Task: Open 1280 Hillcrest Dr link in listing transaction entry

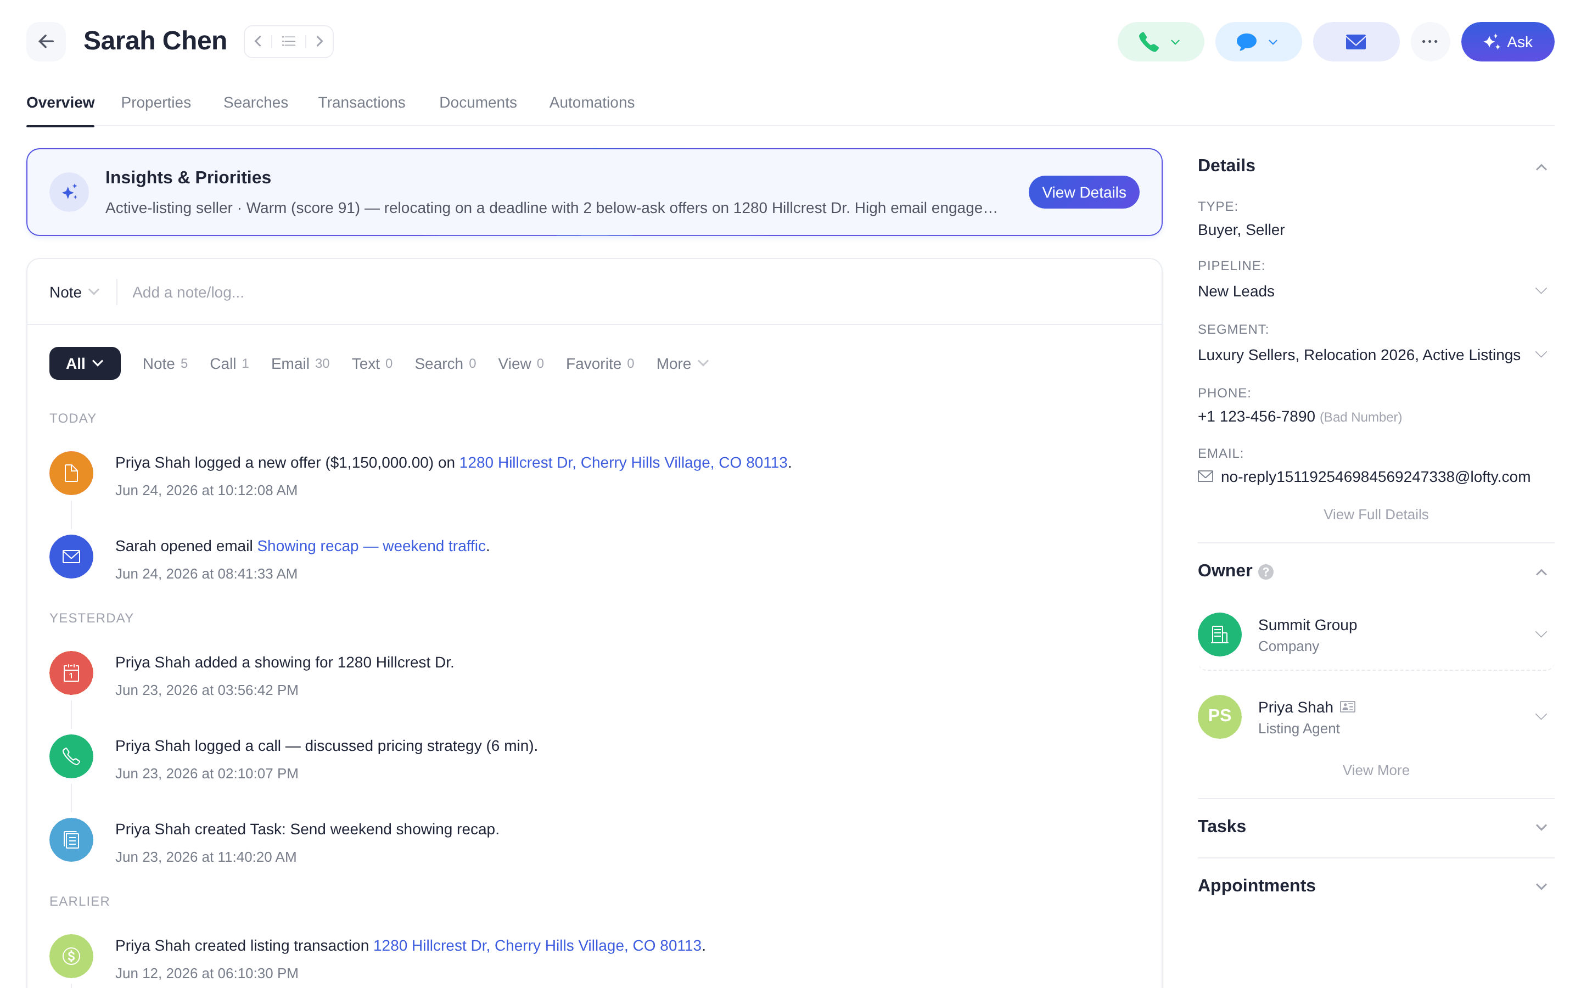Action: pyautogui.click(x=537, y=946)
